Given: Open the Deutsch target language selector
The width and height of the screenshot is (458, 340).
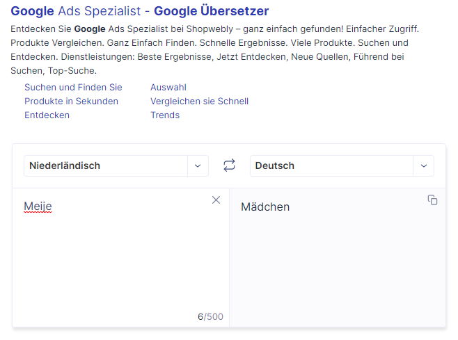Looking at the screenshot, I should pos(331,165).
